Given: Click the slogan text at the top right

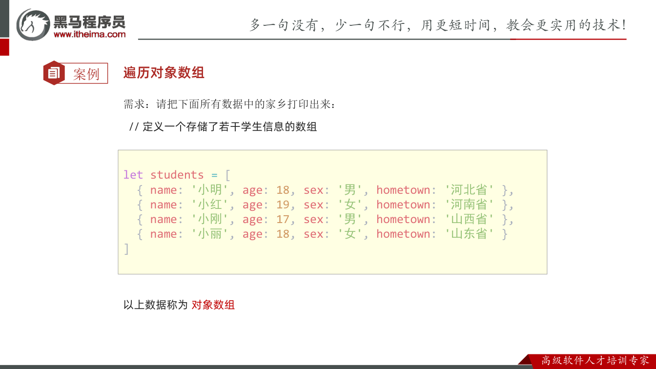Looking at the screenshot, I should point(438,25).
